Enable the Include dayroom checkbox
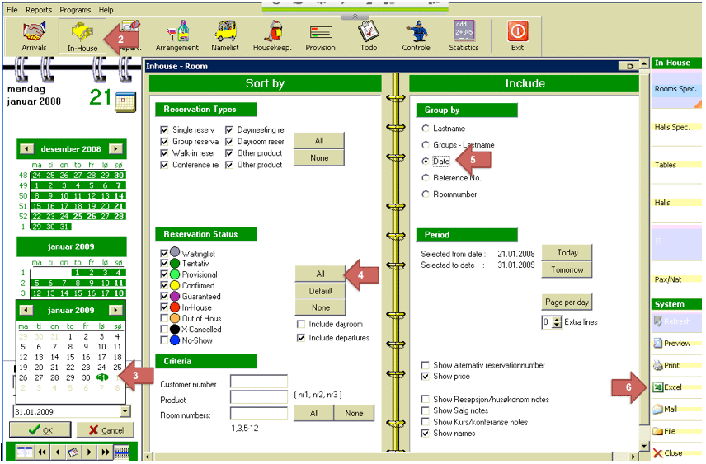 pos(301,325)
